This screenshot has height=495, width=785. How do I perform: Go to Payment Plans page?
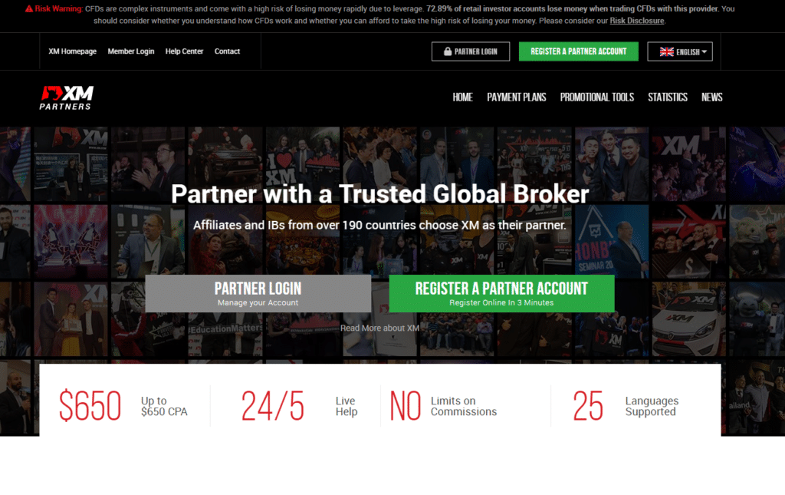click(x=516, y=97)
